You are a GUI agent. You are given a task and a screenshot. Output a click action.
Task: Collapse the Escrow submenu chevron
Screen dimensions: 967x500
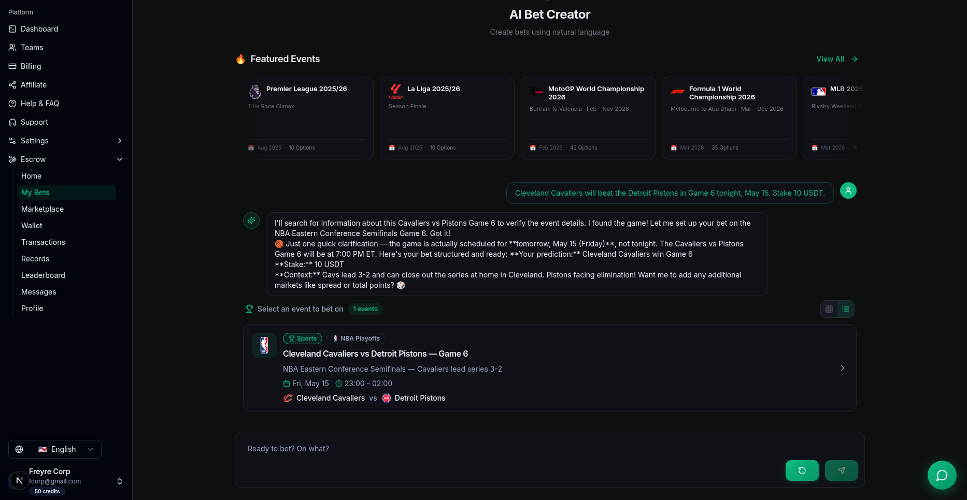point(120,159)
